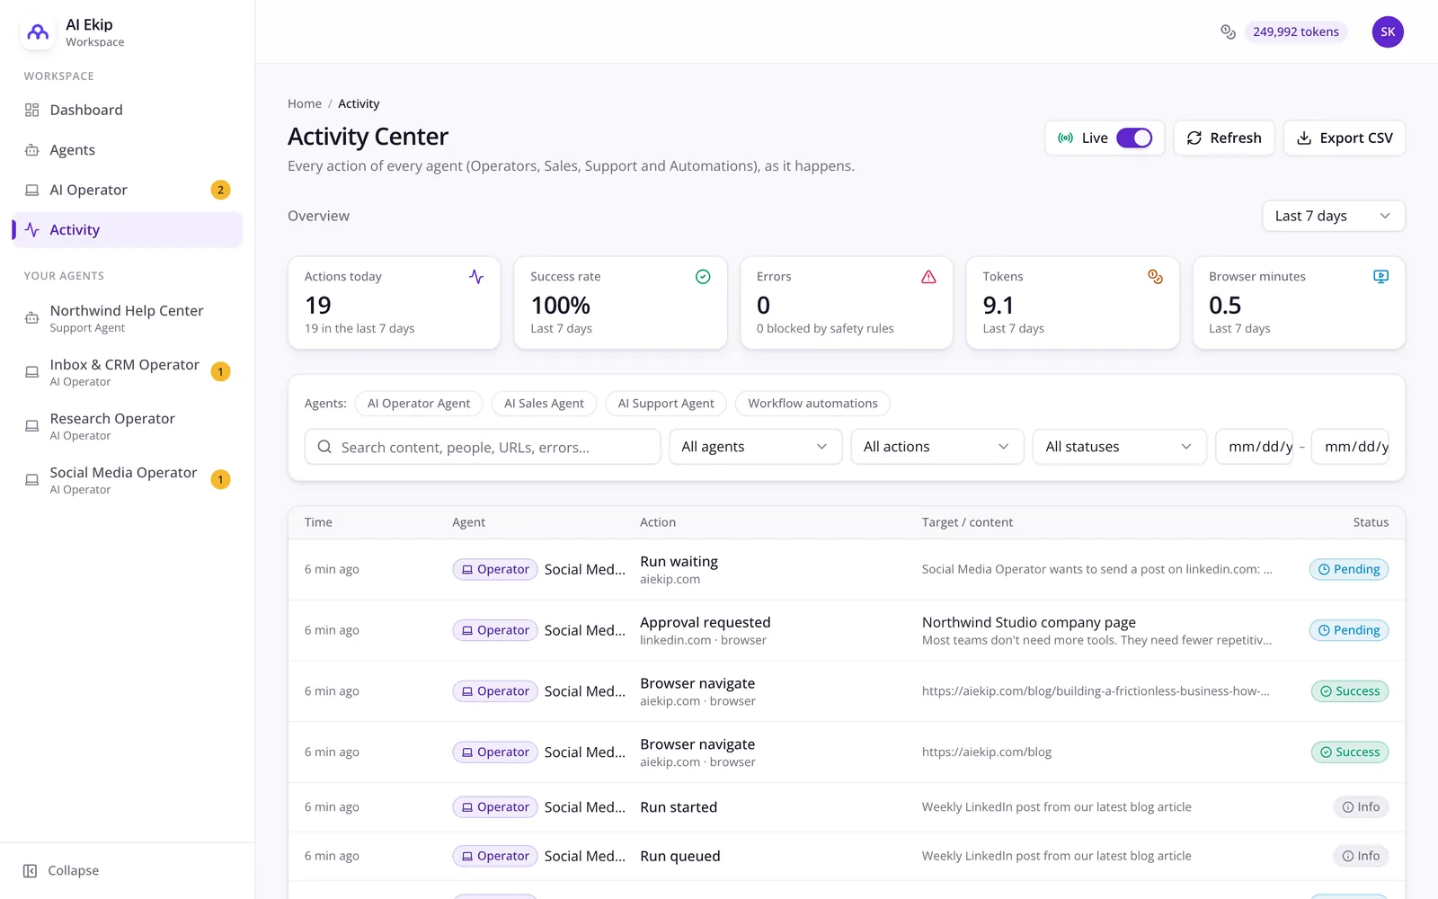The height and width of the screenshot is (899, 1438).
Task: Click the Browser minutes monitor icon
Action: tap(1380, 277)
